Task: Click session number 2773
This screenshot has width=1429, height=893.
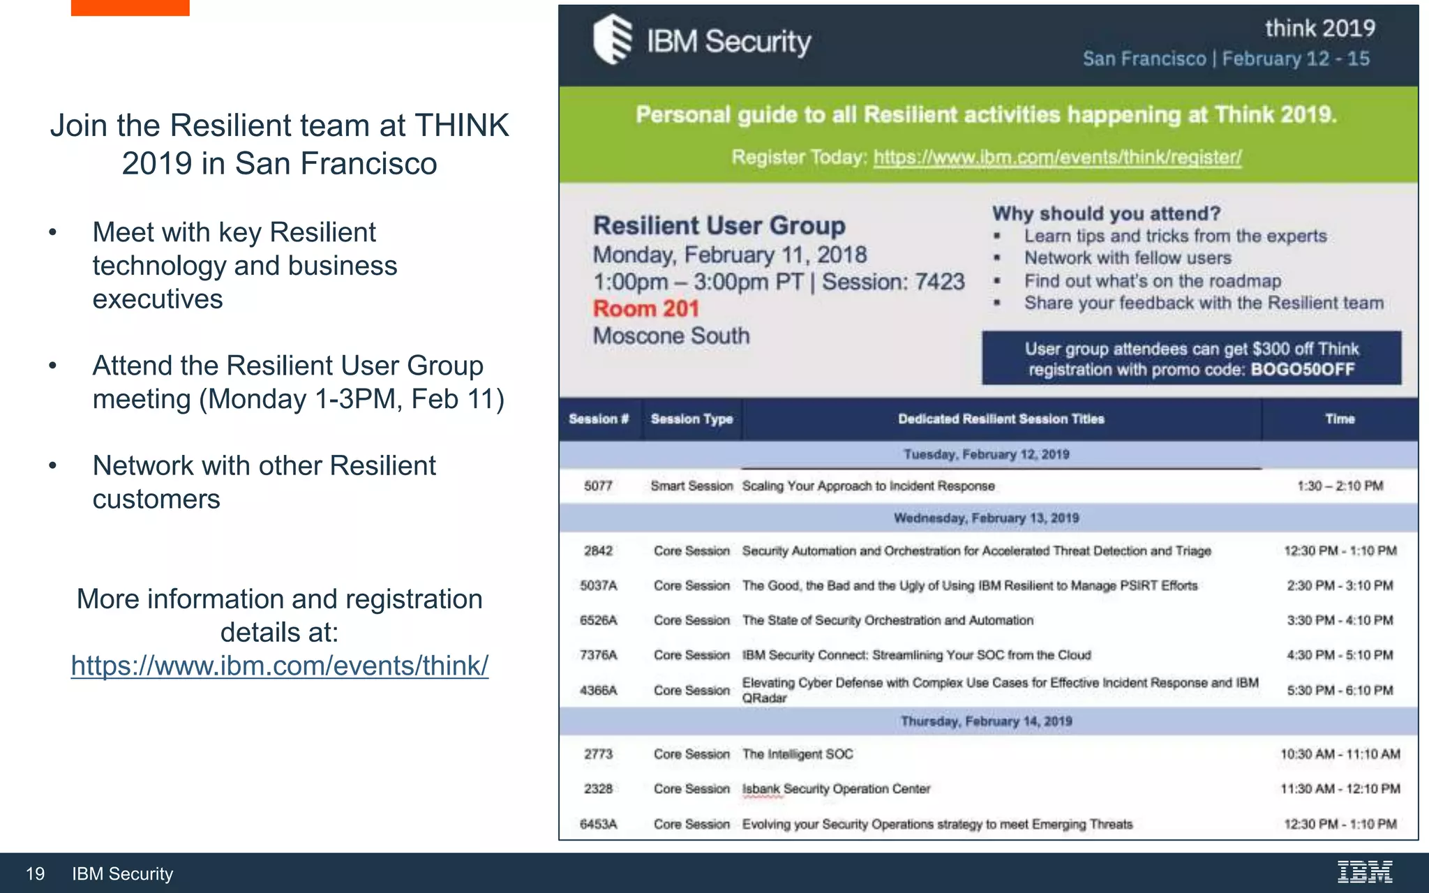Action: tap(599, 754)
